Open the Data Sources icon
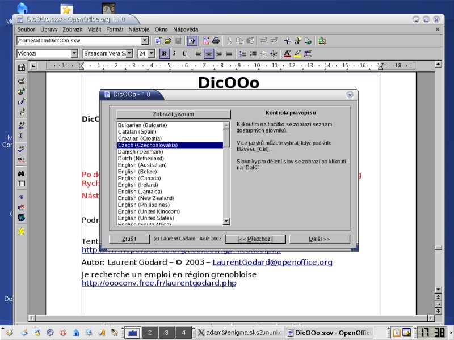 tap(21, 184)
